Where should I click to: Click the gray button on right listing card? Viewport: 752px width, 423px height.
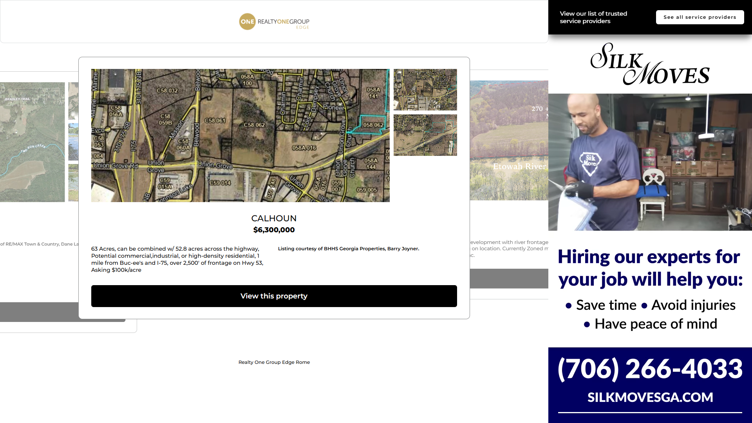pyautogui.click(x=509, y=278)
